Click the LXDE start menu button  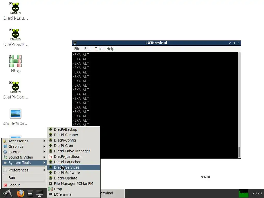[7, 193]
